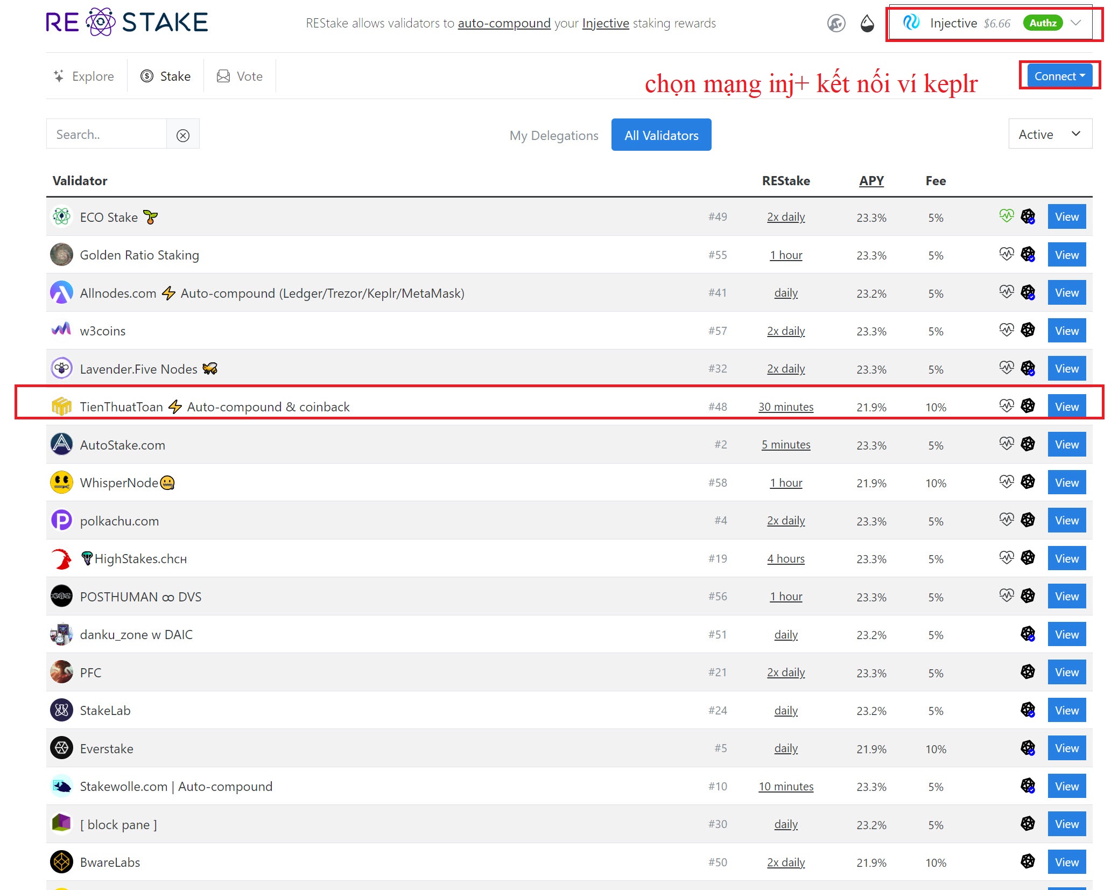Open the auto-compound link in the header
This screenshot has width=1111, height=890.
(x=504, y=23)
